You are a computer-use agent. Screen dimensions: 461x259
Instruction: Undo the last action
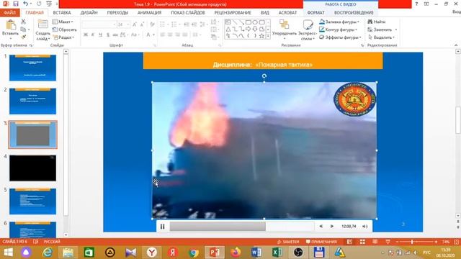point(26,4)
